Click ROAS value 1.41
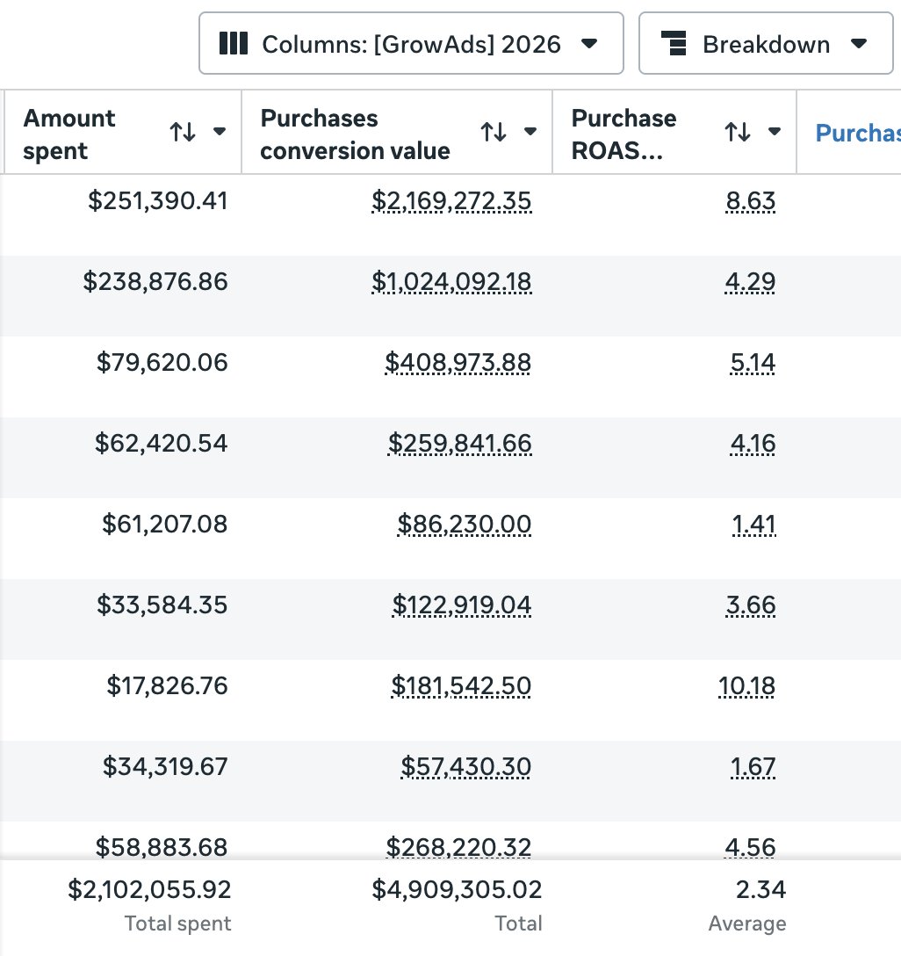This screenshot has height=956, width=901. pos(754,525)
